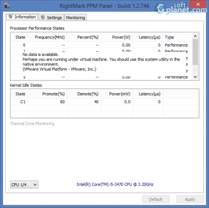Screen dimensions: 209x208
Task: Click the Thermal Zone Monitoring label
Action: [32, 124]
